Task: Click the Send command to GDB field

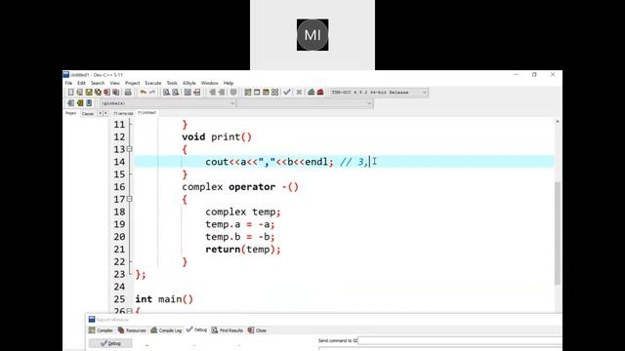Action: point(460,340)
